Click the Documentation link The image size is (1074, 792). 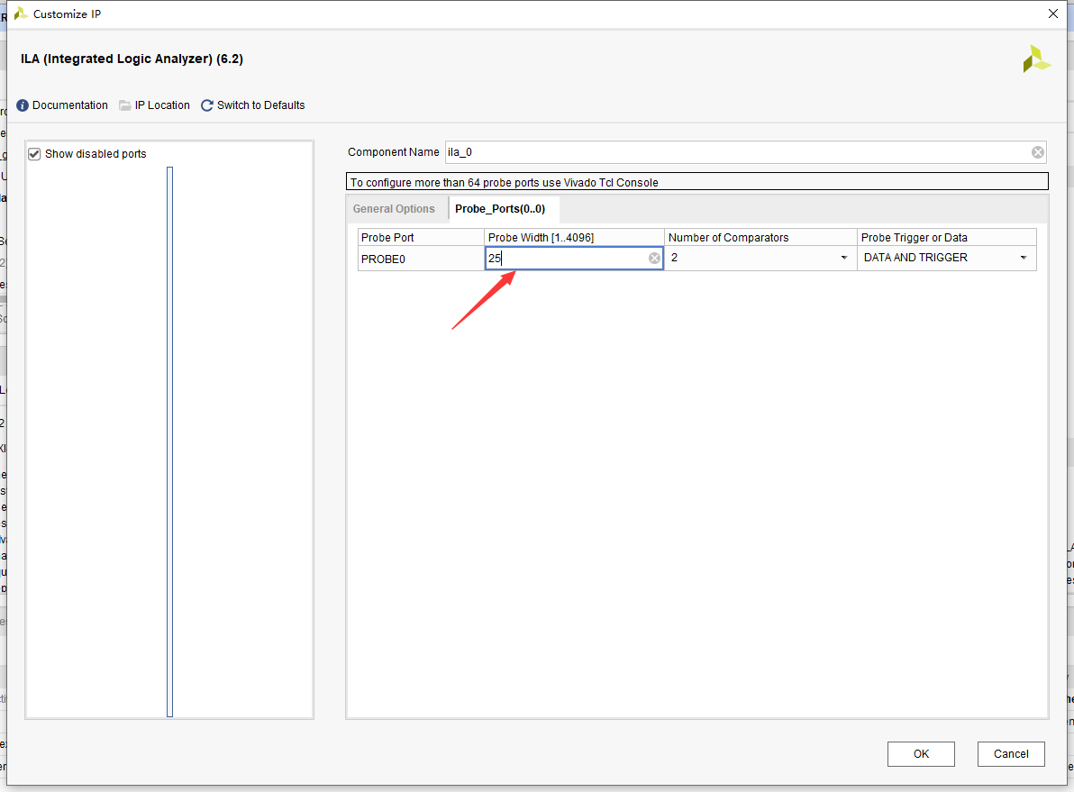[70, 105]
